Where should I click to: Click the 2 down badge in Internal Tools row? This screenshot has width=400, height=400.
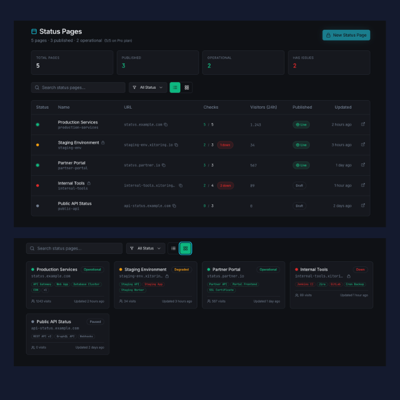[x=225, y=186]
